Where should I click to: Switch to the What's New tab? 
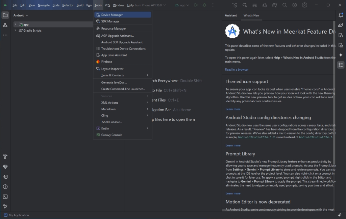tap(251, 15)
